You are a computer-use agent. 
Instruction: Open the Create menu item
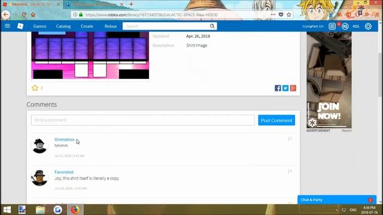coord(87,26)
